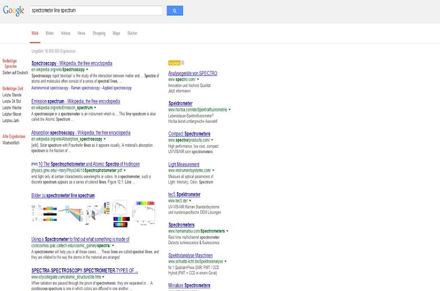440x291 pixels.
Task: Expand dropdown beside horiba.com URL
Action: (x=229, y=110)
